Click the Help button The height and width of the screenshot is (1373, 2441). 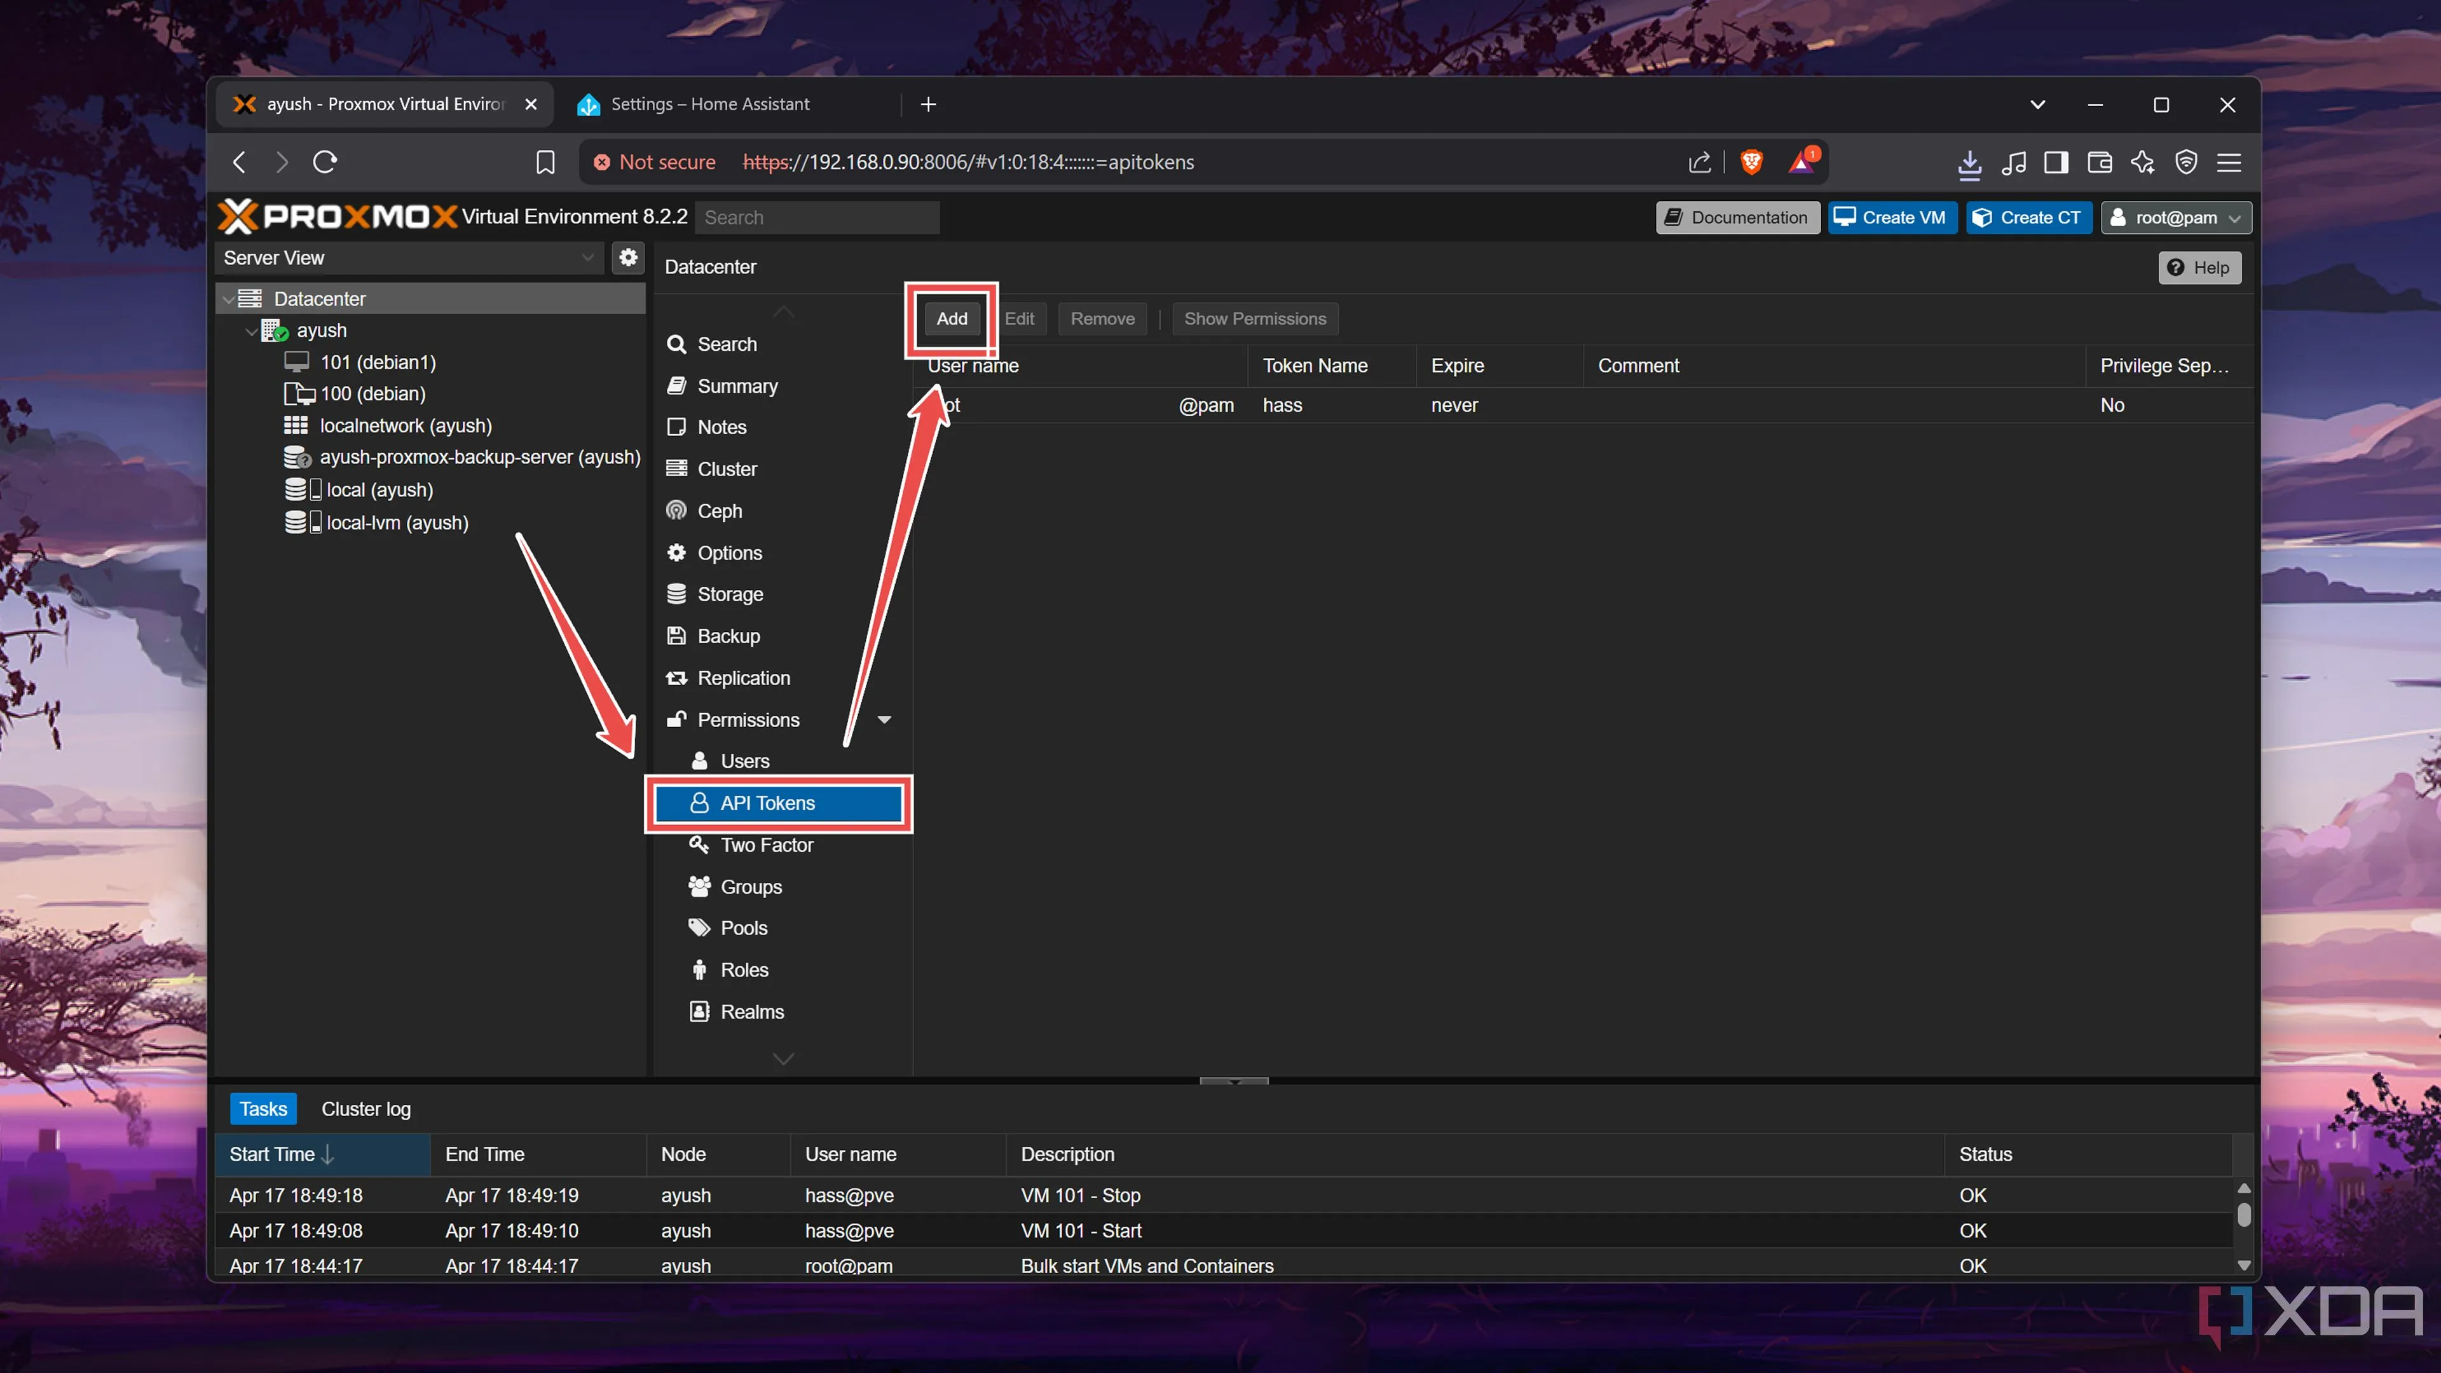pyautogui.click(x=2199, y=267)
